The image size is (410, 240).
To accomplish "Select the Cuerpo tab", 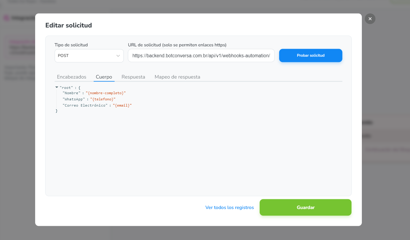I will (x=104, y=77).
